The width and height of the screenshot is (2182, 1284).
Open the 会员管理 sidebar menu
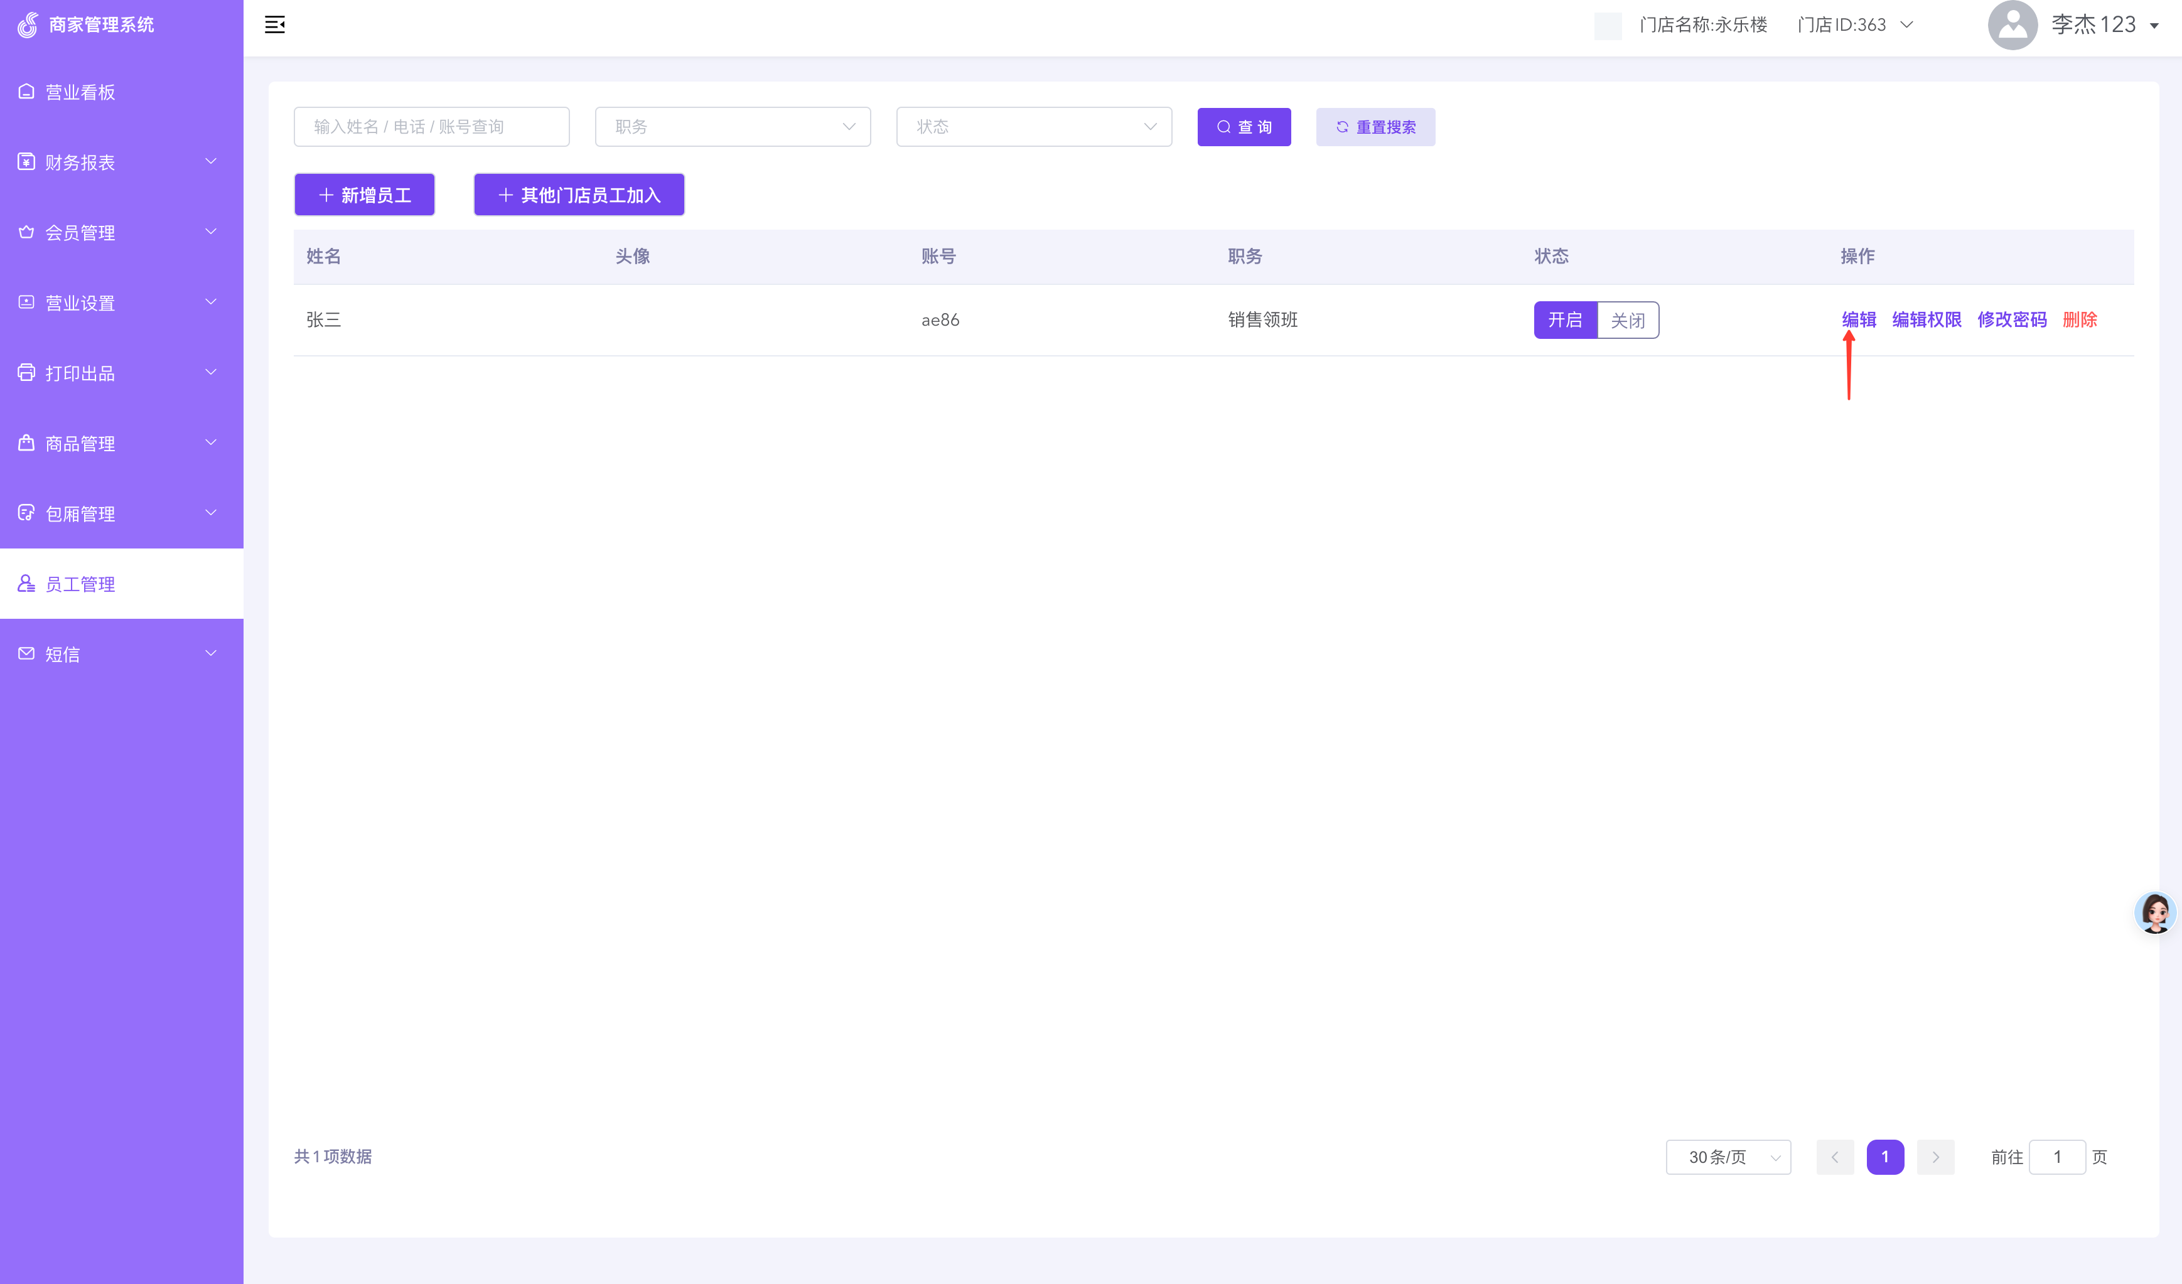click(x=121, y=232)
